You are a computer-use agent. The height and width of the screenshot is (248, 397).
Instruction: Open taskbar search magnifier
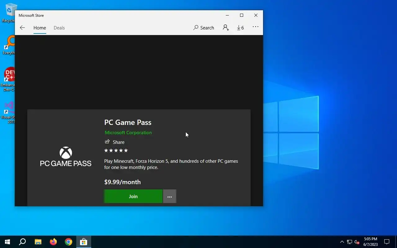(22, 242)
